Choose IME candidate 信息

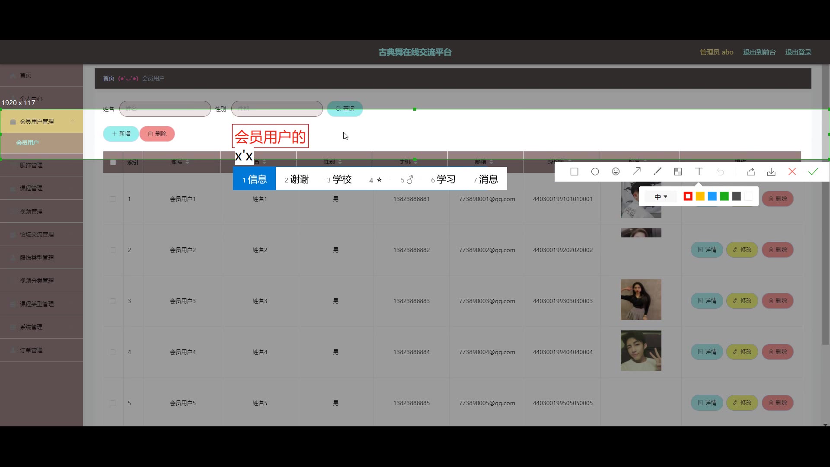tap(254, 179)
